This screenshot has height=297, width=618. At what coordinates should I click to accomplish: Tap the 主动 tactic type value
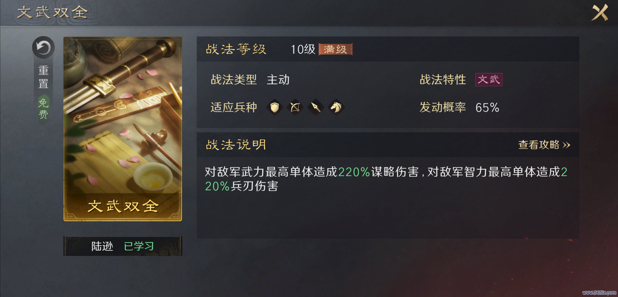pos(278,79)
